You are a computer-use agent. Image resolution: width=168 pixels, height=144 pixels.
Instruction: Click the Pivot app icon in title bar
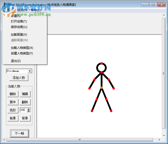pyautogui.click(x=5, y=5)
